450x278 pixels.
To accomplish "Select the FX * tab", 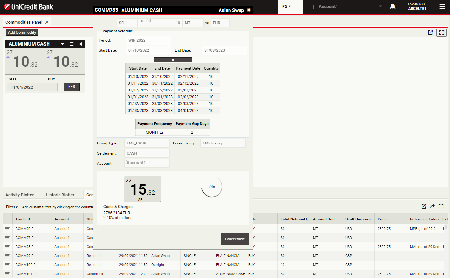I will (290, 7).
